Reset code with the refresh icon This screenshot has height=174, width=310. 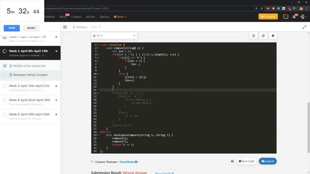pos(263,36)
